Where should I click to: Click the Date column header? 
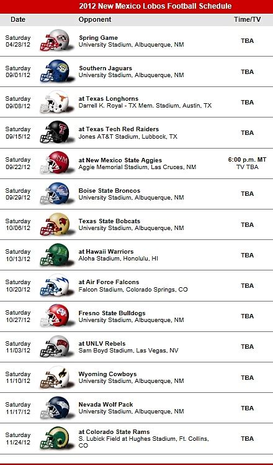click(x=18, y=19)
